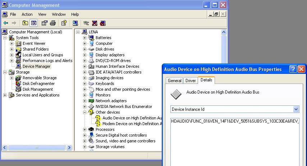The height and width of the screenshot is (166, 307).
Task: Click the help question mark button in Properties dialog
Action: click(293, 69)
